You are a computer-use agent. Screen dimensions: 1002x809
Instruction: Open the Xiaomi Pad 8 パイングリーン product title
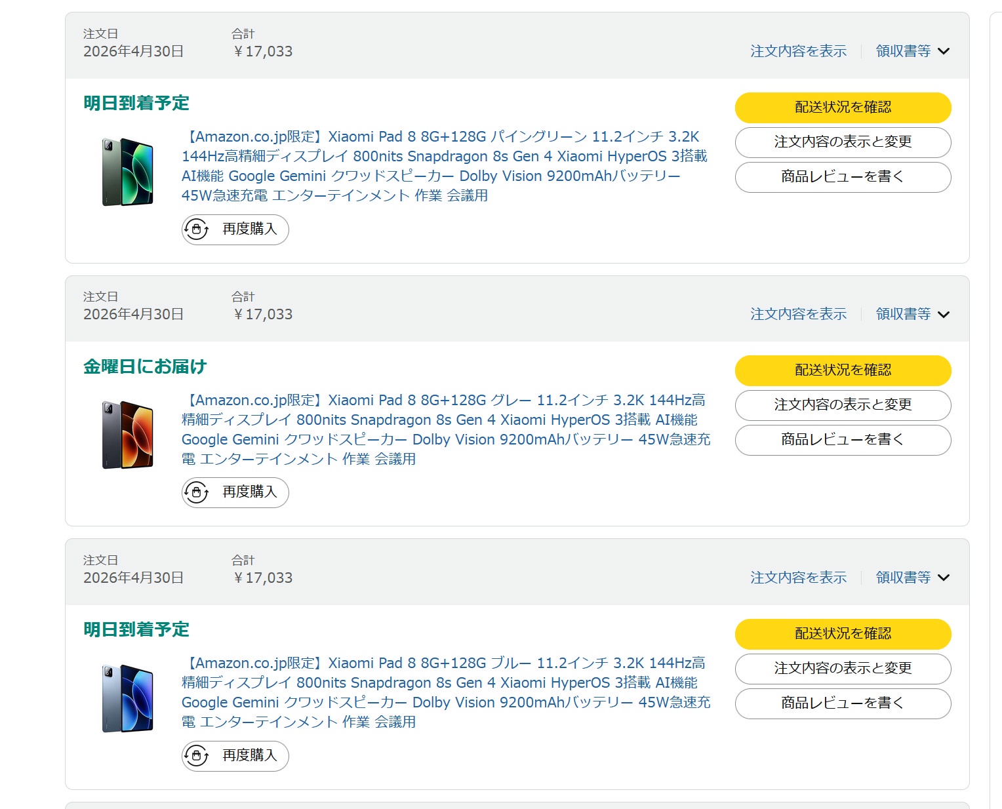coord(445,166)
